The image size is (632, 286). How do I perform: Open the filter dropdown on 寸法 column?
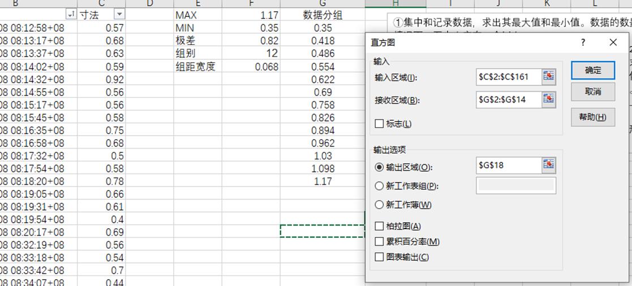coord(120,15)
